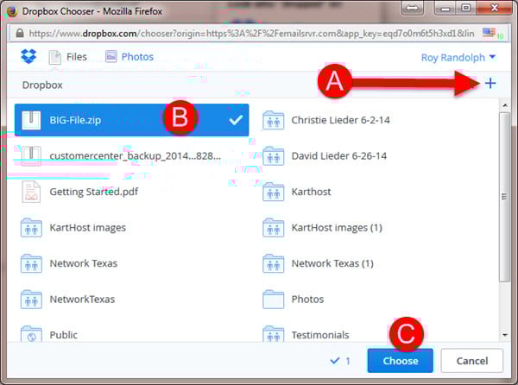Click the Photos plain folder icon
518x385 pixels.
(273, 300)
